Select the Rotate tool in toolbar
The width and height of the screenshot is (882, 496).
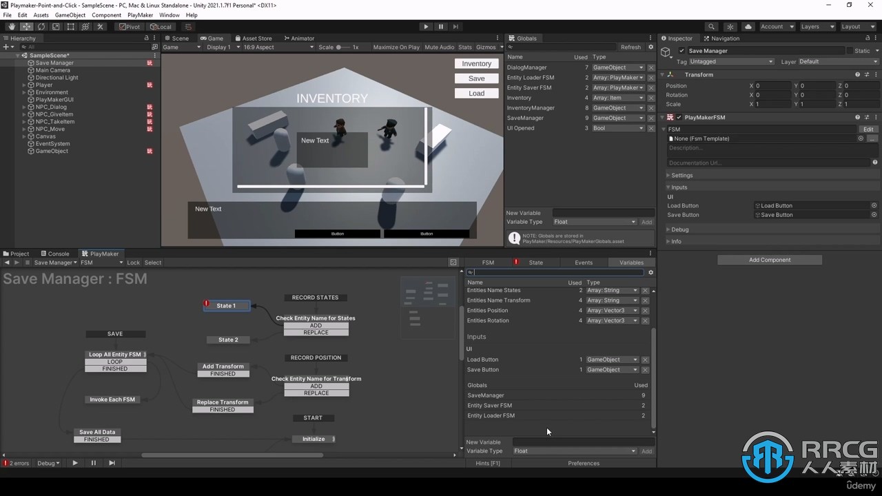click(41, 27)
